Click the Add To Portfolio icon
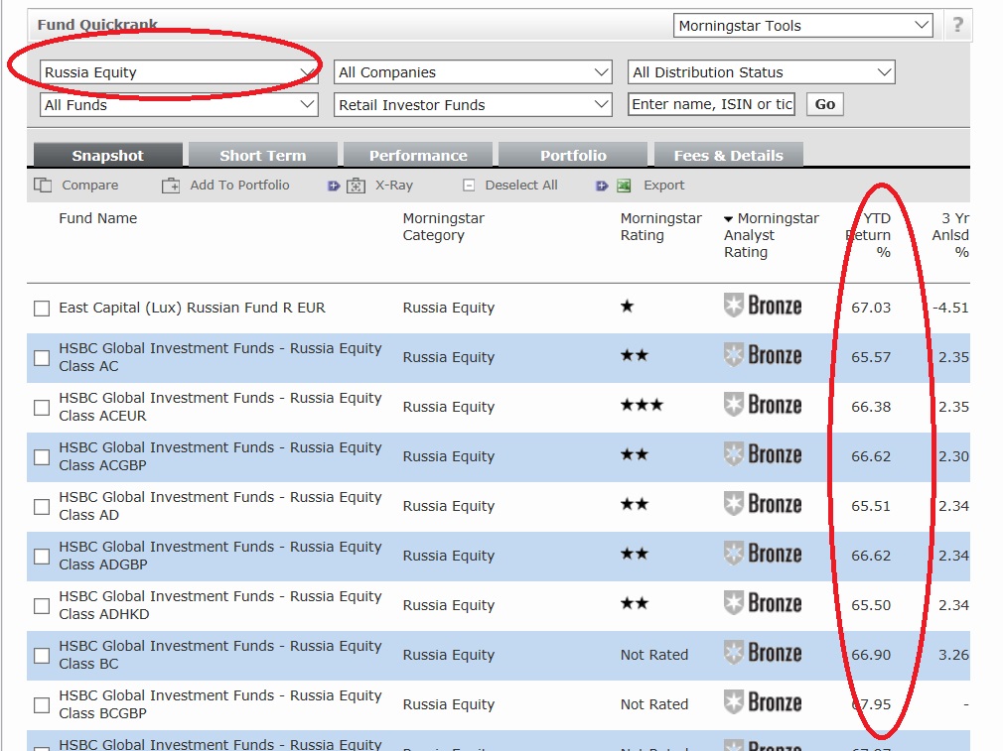 [171, 186]
